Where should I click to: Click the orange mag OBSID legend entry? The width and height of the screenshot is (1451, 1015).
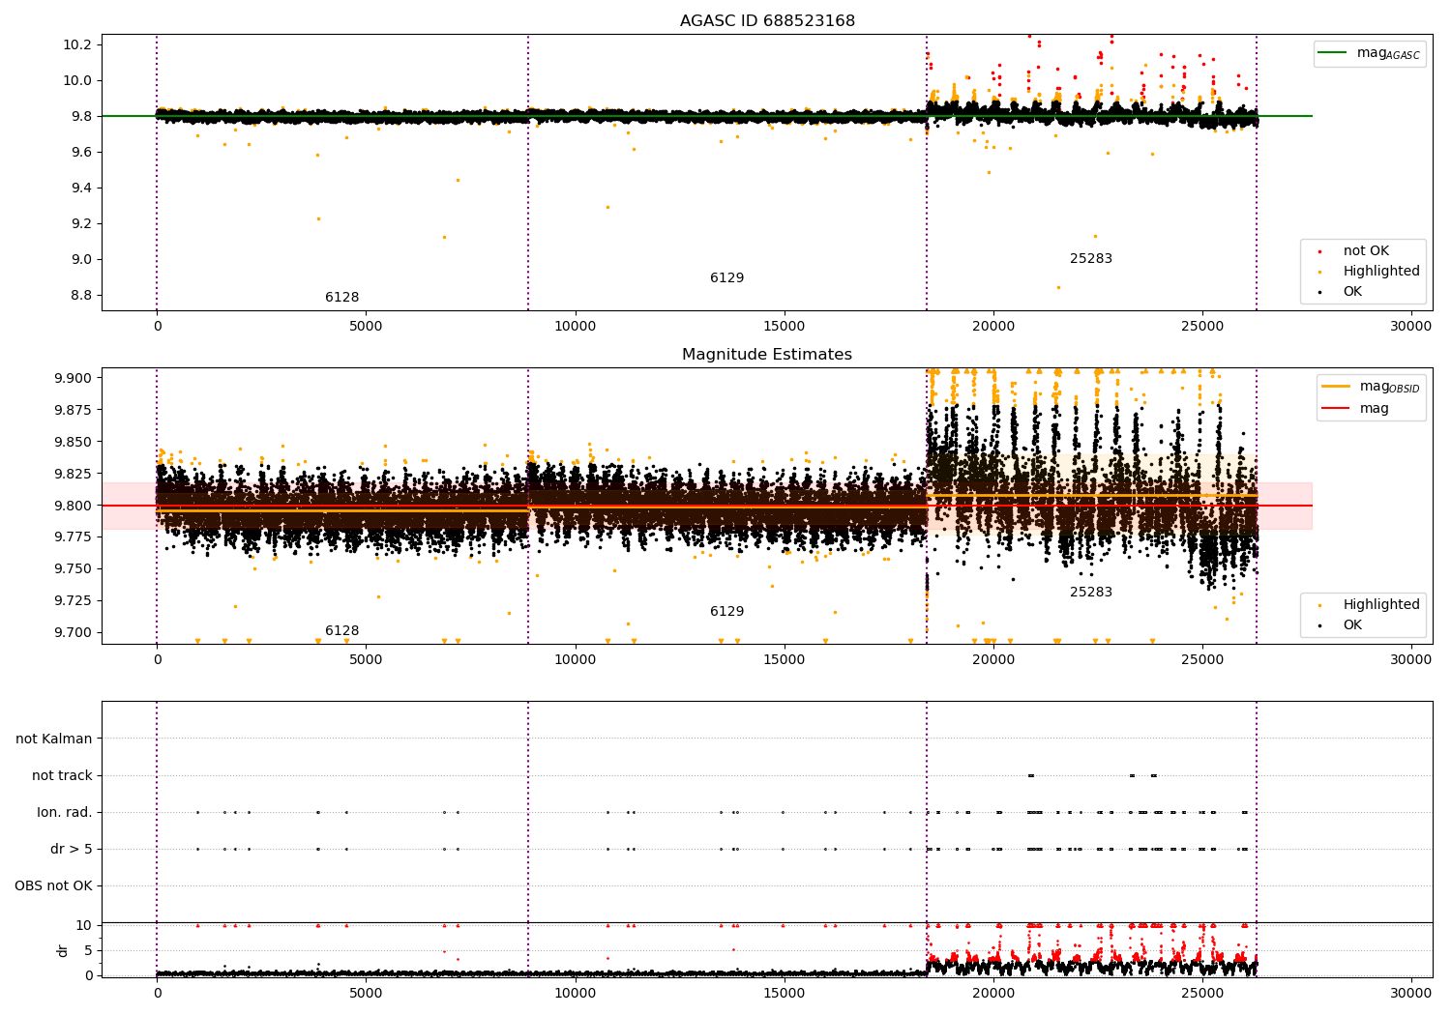click(1372, 387)
